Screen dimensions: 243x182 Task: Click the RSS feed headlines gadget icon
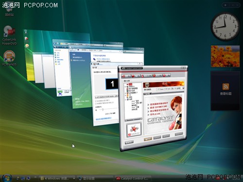point(226,86)
